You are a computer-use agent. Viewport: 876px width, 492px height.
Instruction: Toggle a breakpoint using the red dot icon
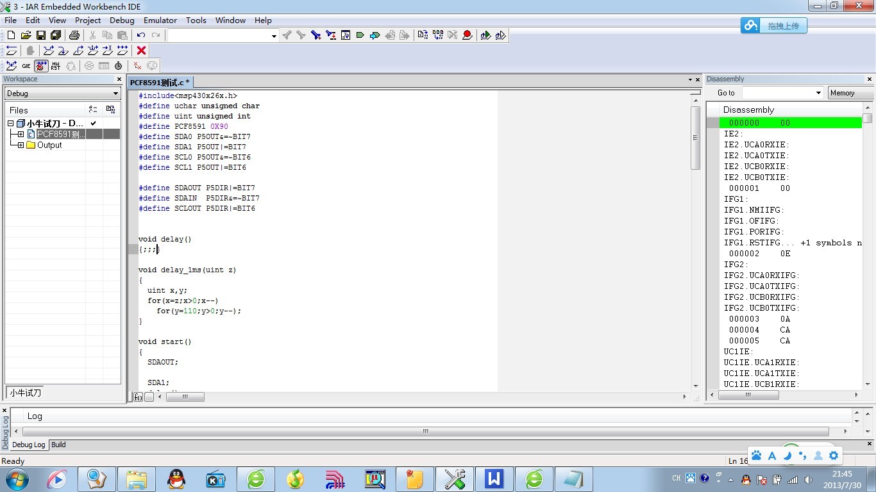(467, 35)
